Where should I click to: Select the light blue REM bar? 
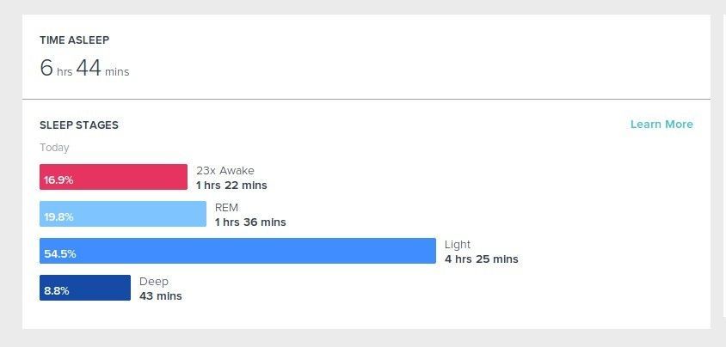point(123,214)
